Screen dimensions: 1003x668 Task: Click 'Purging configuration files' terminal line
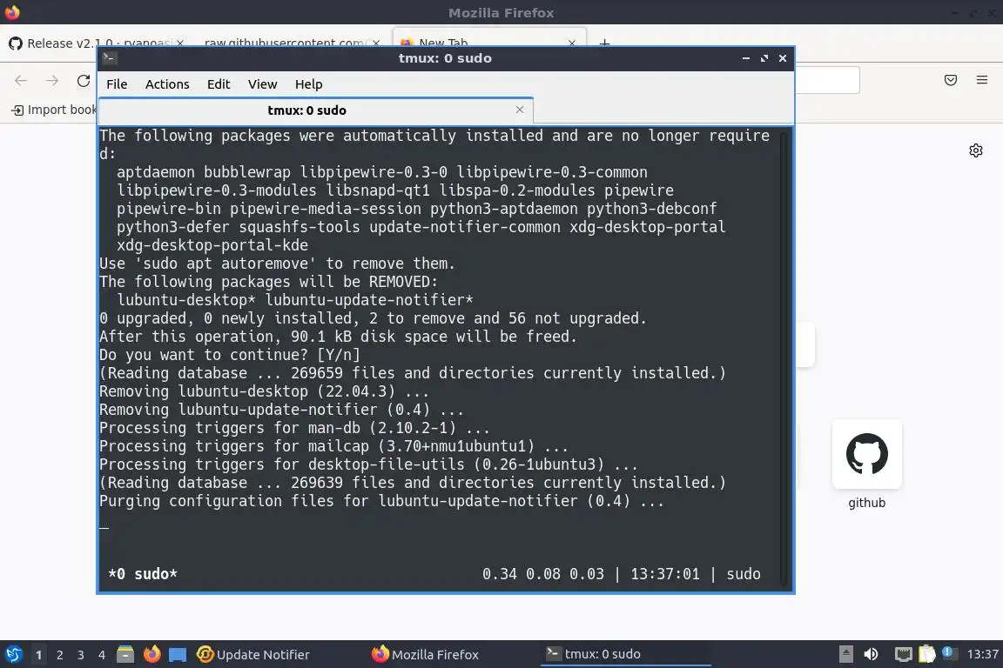(381, 501)
